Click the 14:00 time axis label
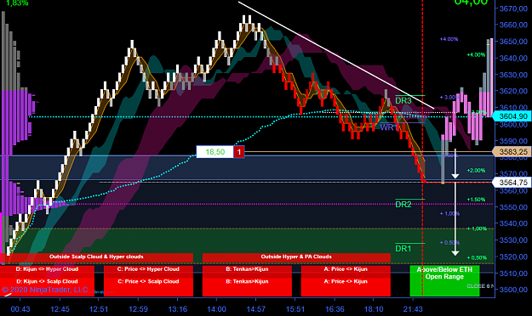This screenshot has width=532, height=316. click(216, 309)
